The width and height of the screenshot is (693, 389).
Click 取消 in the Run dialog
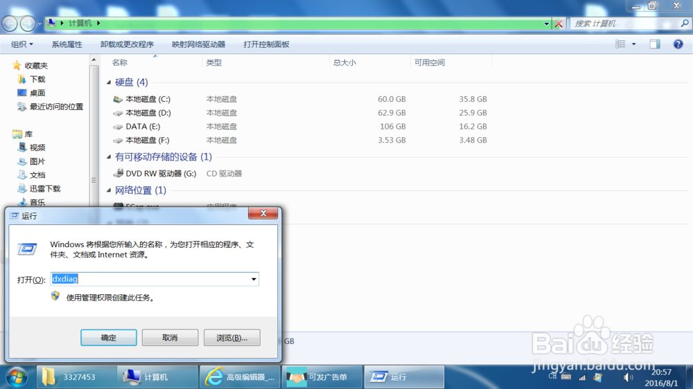pyautogui.click(x=170, y=338)
